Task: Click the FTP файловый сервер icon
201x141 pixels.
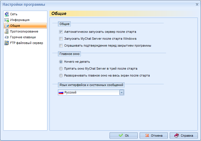Action: (x=7, y=43)
